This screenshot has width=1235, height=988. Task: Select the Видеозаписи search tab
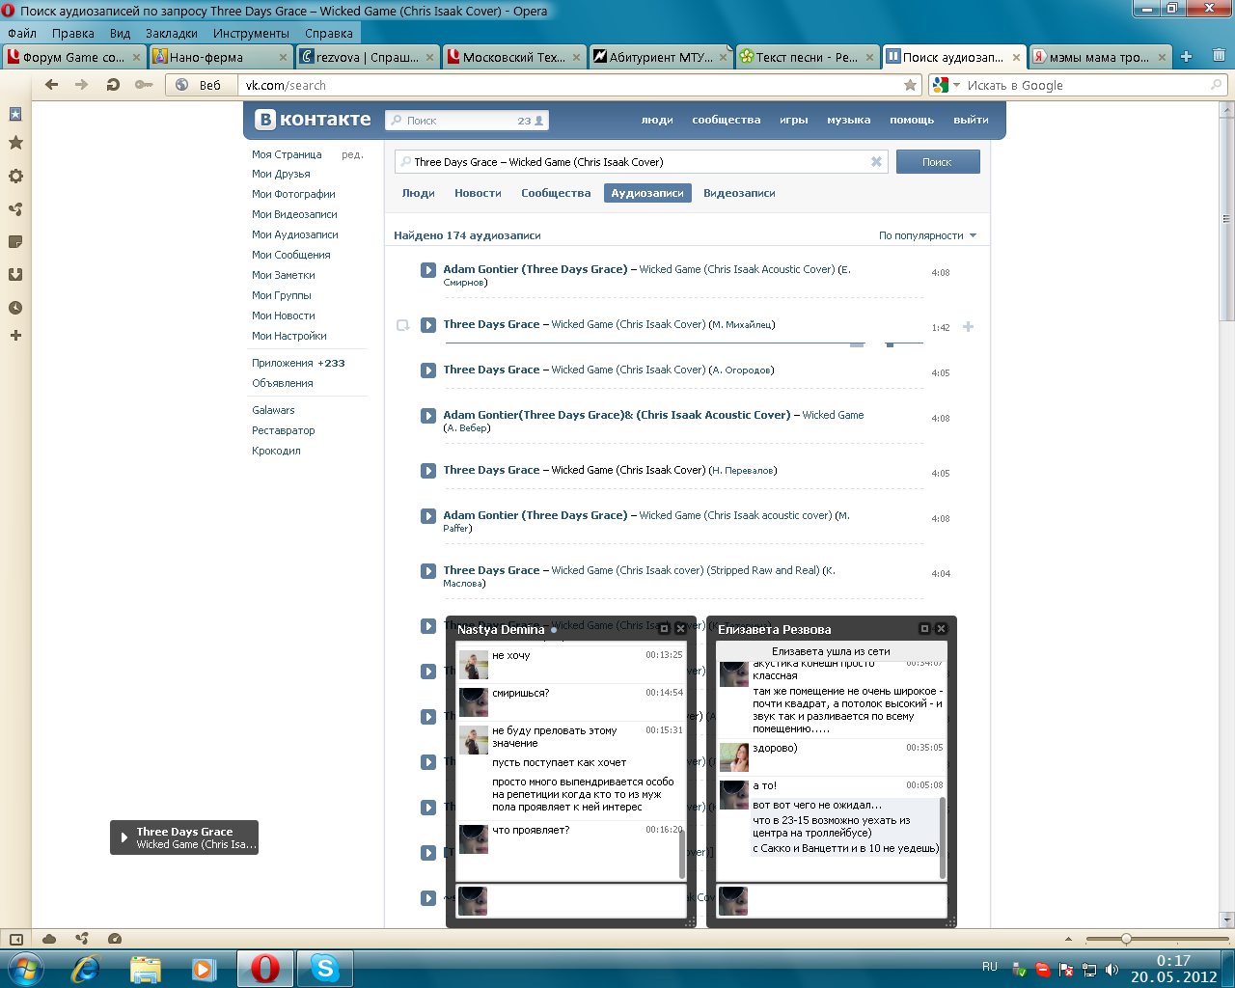[739, 193]
